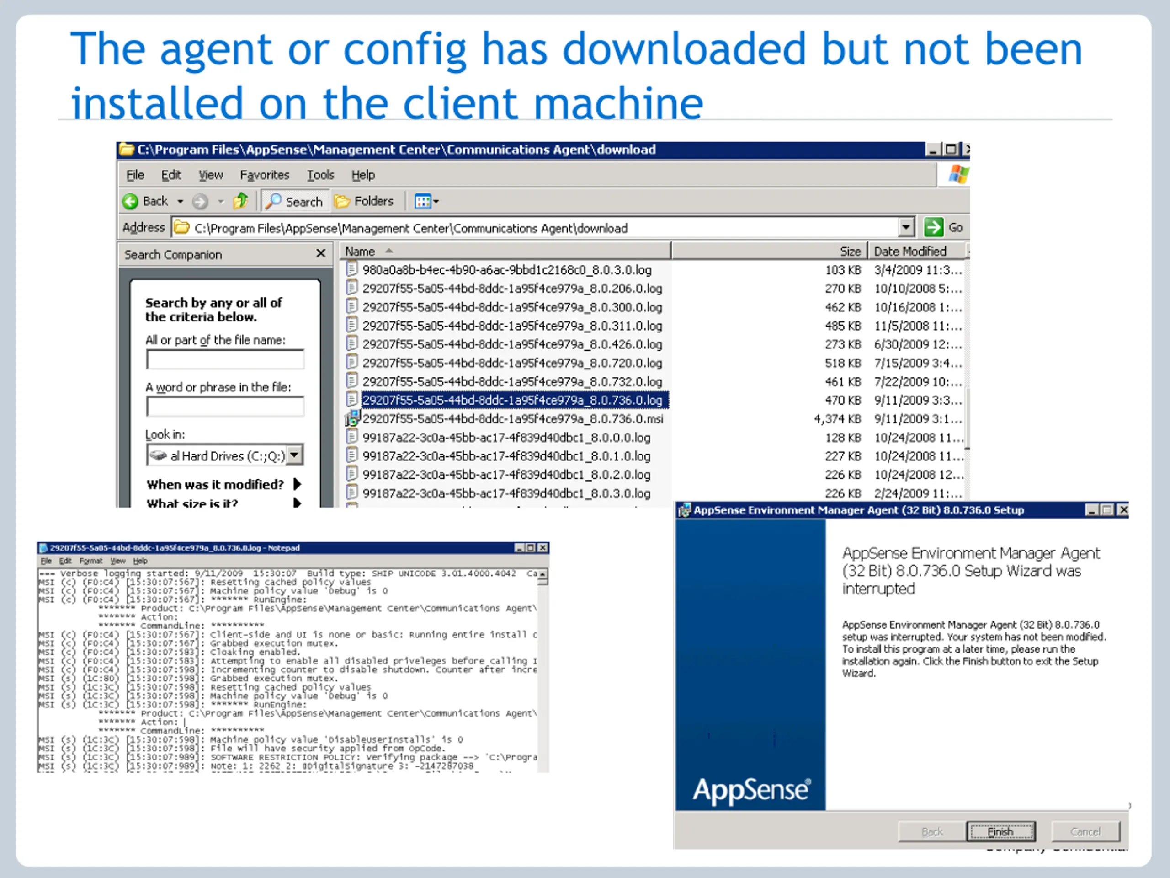Open the Favorites menu
Image resolution: width=1170 pixels, height=878 pixels.
click(265, 175)
